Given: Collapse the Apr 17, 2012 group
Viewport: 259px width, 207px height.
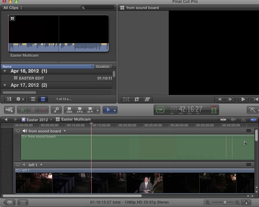Looking at the screenshot, I should point(5,85).
